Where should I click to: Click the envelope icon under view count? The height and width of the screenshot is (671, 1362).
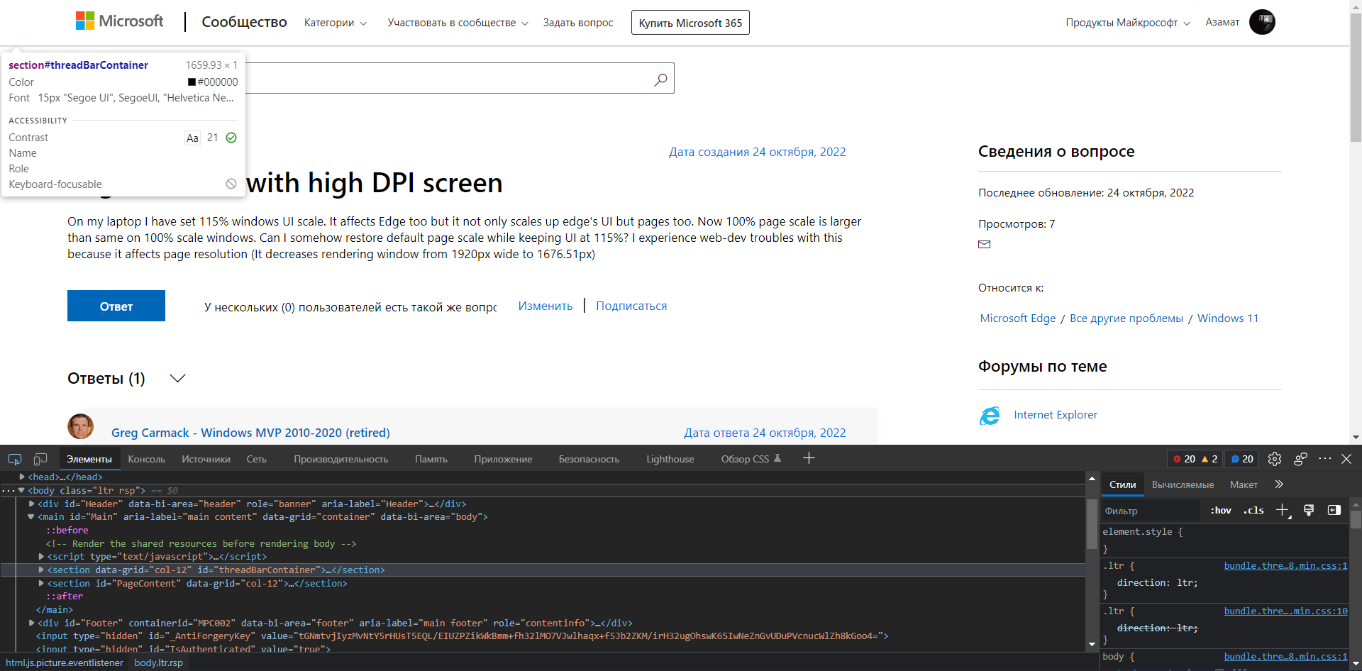click(x=985, y=244)
